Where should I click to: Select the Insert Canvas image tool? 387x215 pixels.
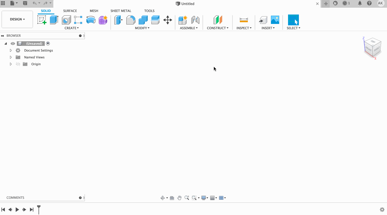[x=275, y=20]
